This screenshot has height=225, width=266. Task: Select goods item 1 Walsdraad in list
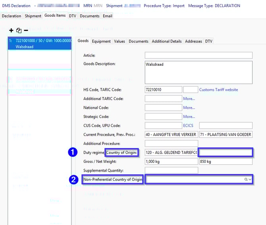pos(39,43)
